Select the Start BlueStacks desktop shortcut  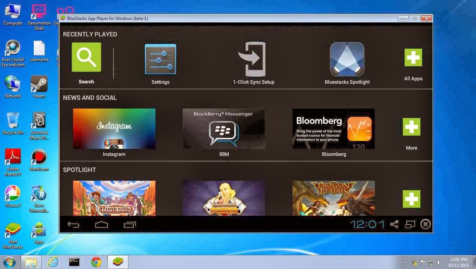tap(13, 236)
